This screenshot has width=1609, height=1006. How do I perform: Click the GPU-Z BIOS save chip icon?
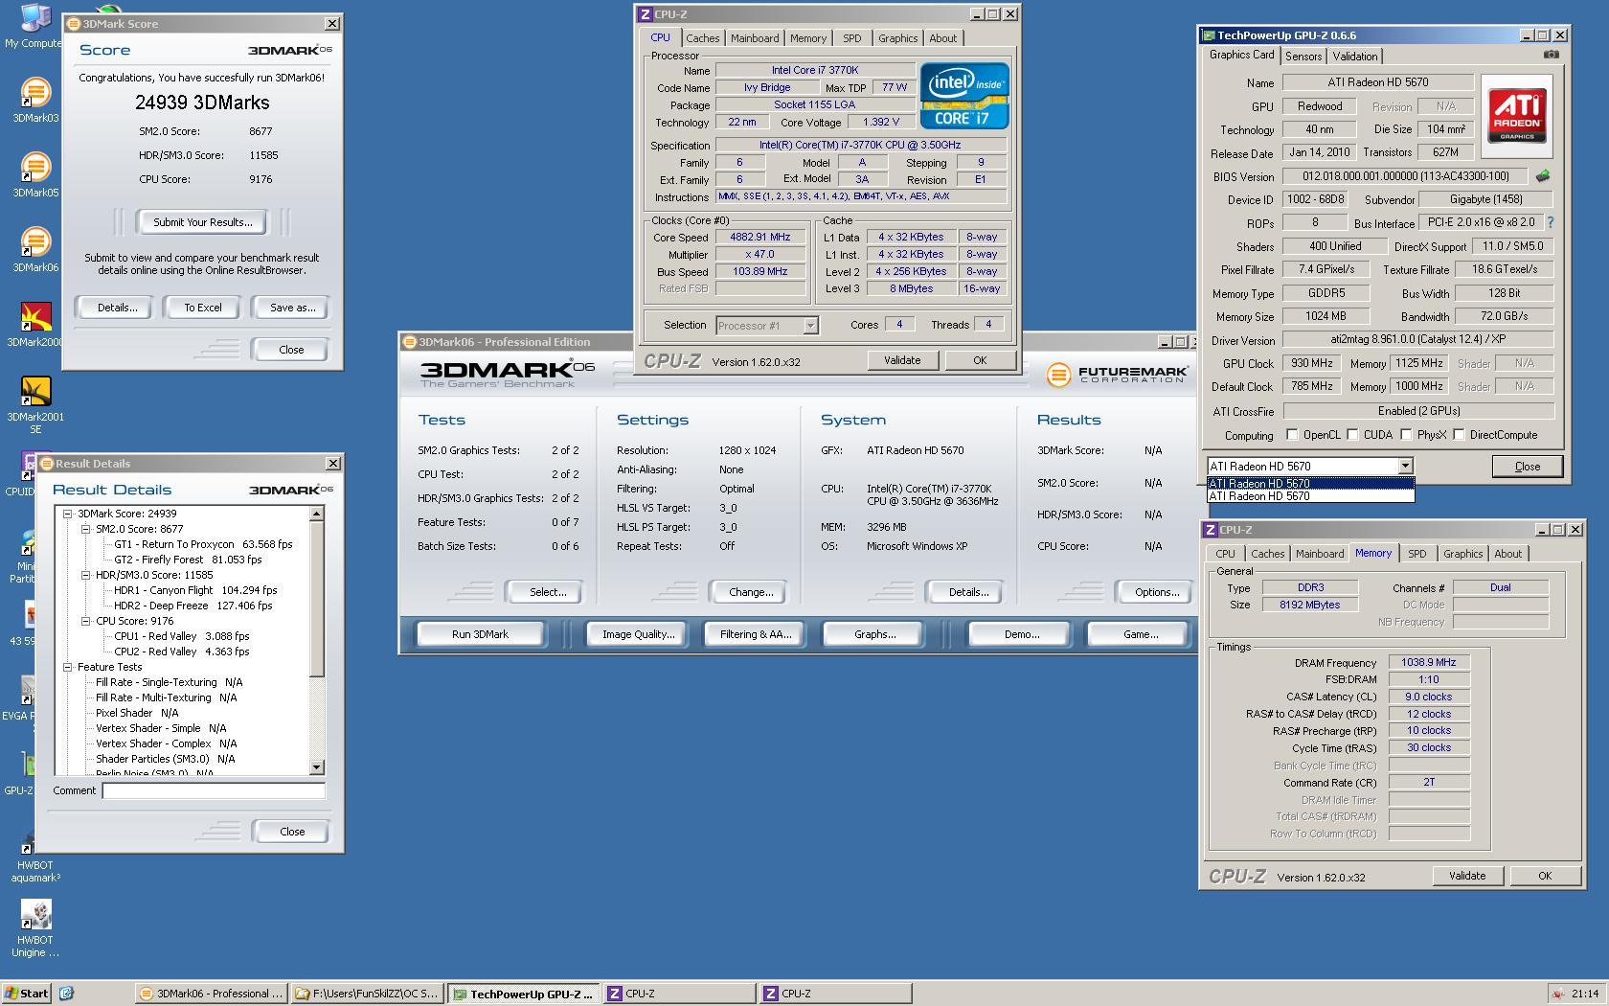(x=1542, y=176)
